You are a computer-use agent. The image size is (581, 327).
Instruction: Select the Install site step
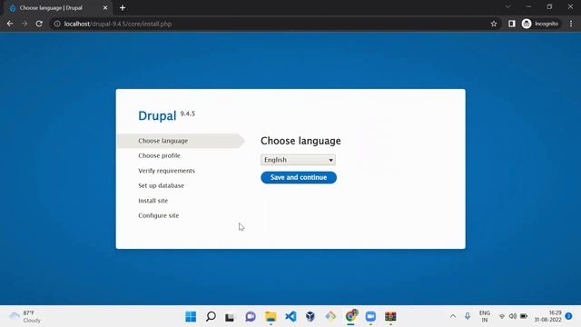point(153,201)
